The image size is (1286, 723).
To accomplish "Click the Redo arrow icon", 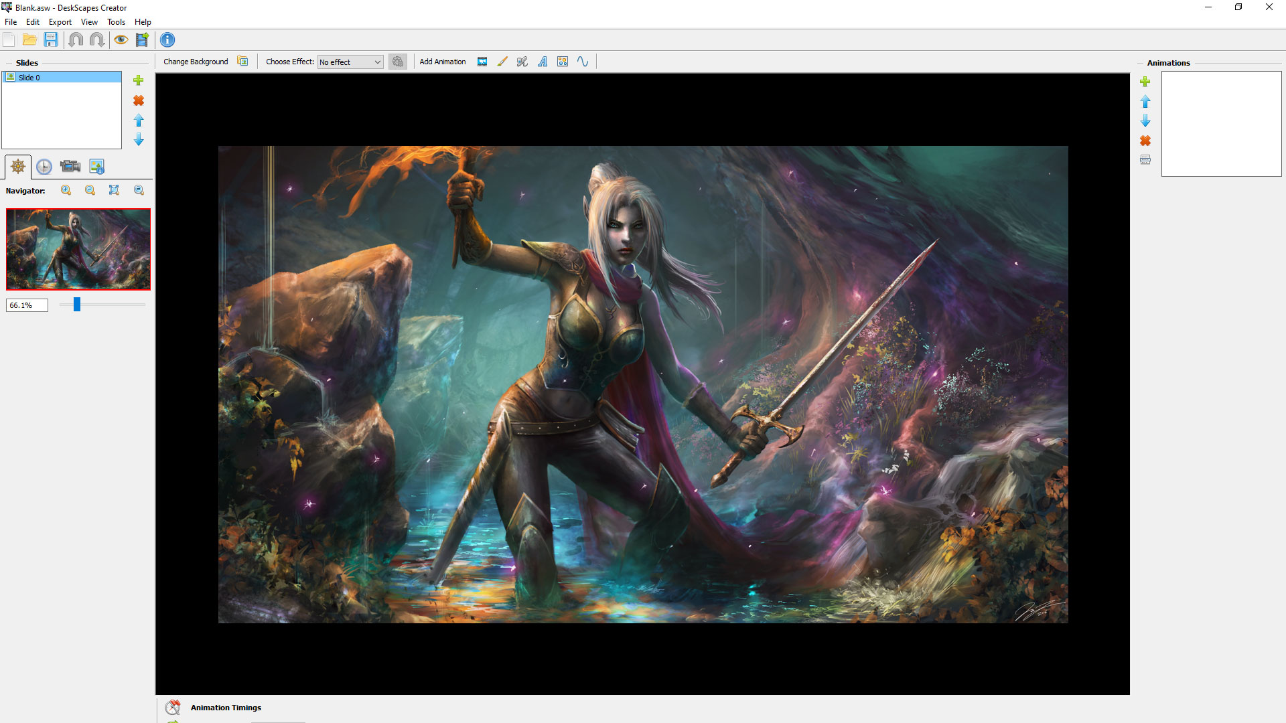I will tap(97, 40).
